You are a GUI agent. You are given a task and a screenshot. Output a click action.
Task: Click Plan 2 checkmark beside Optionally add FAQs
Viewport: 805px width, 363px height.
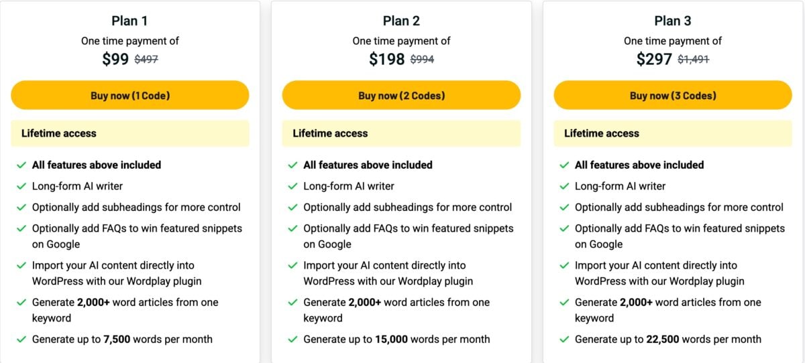(292, 229)
